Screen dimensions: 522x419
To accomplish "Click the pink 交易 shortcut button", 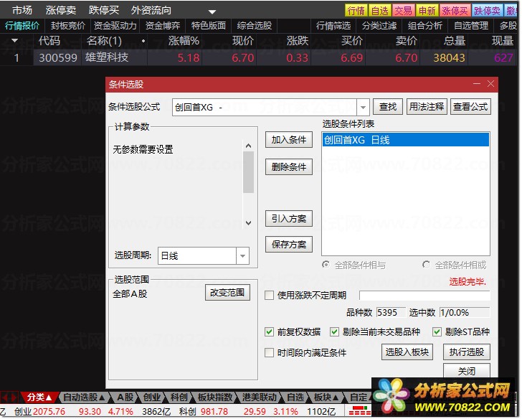I will (403, 11).
